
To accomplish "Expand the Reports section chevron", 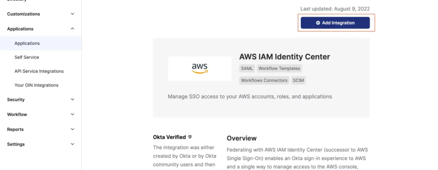I will 72,129.
